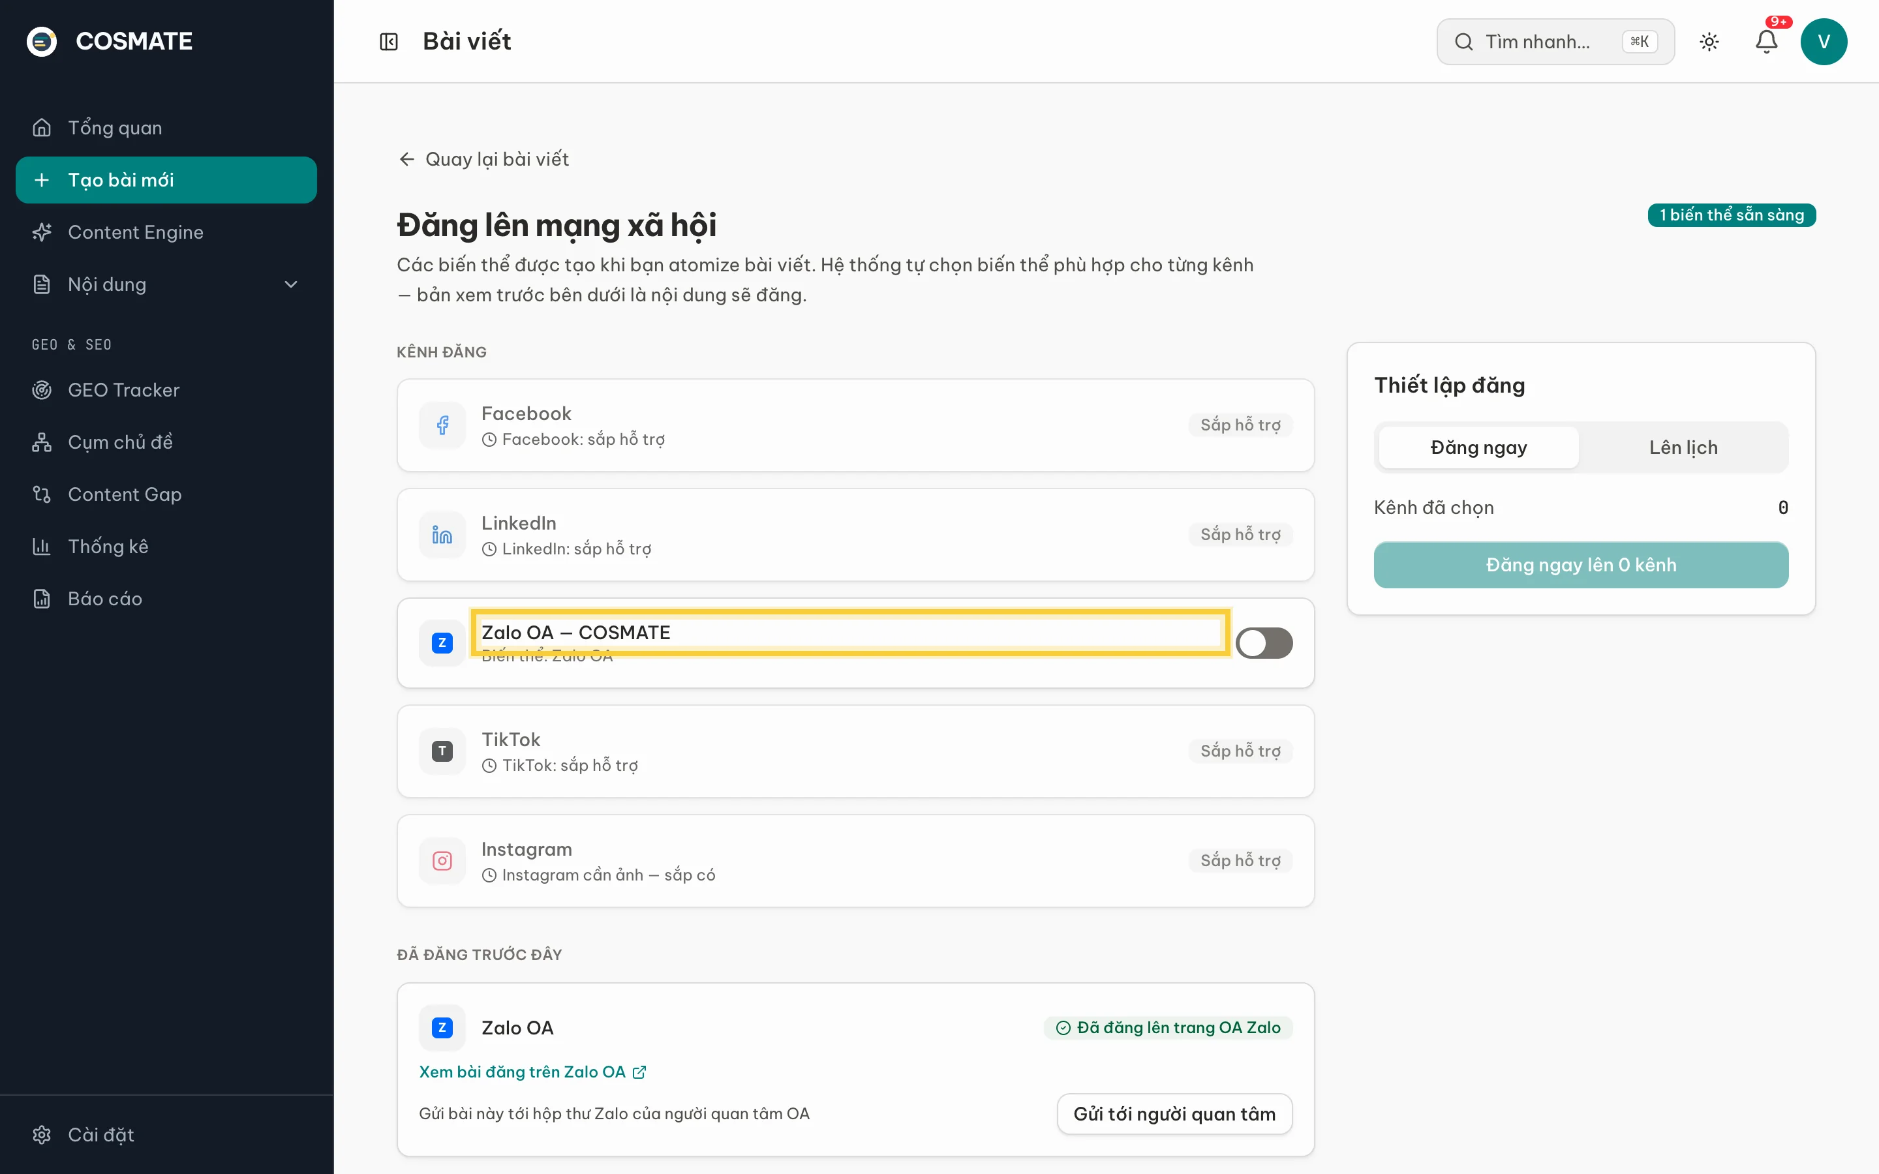
Task: Select the Đăng ngay tab
Action: [1478, 447]
